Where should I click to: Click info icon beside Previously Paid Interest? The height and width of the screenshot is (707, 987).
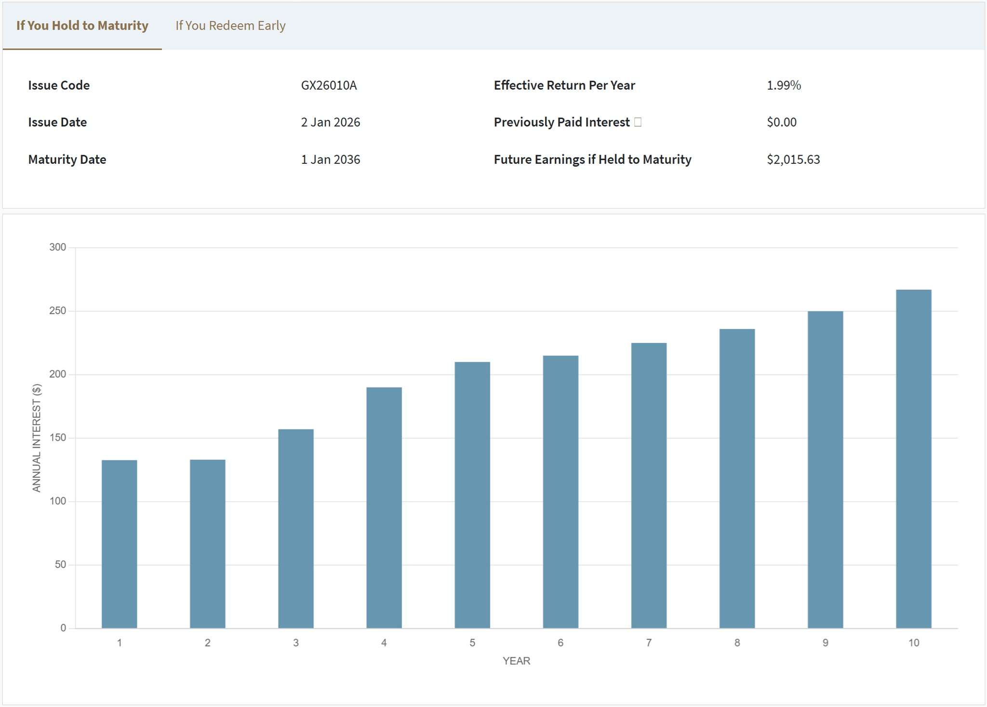pyautogui.click(x=638, y=122)
